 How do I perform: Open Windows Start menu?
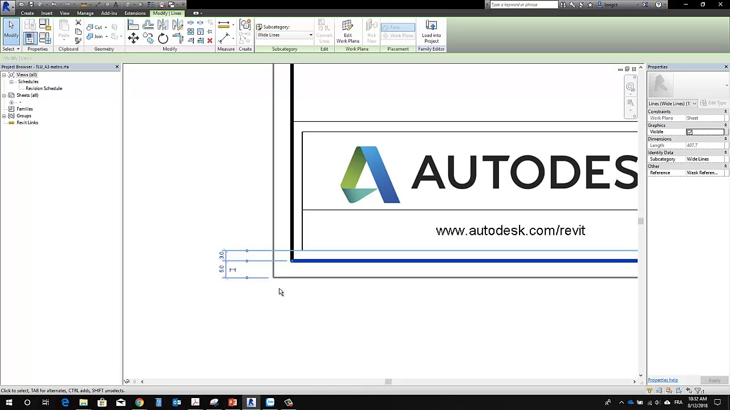tap(9, 403)
